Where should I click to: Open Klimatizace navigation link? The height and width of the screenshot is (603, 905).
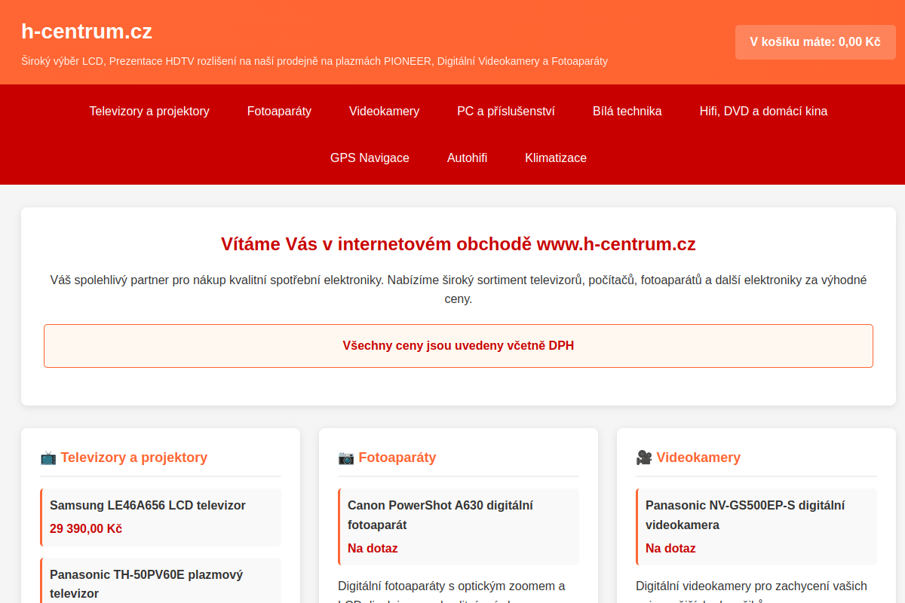tap(556, 158)
